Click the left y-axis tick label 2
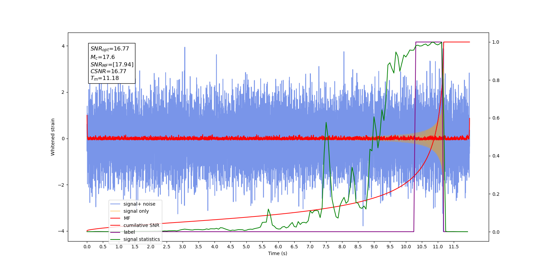The image size is (543, 271). pyautogui.click(x=63, y=92)
